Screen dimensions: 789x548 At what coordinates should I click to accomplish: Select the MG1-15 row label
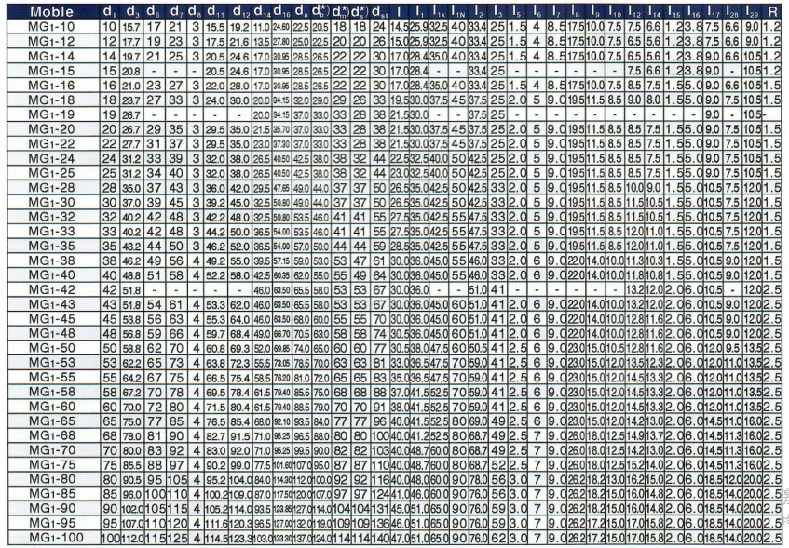click(49, 71)
